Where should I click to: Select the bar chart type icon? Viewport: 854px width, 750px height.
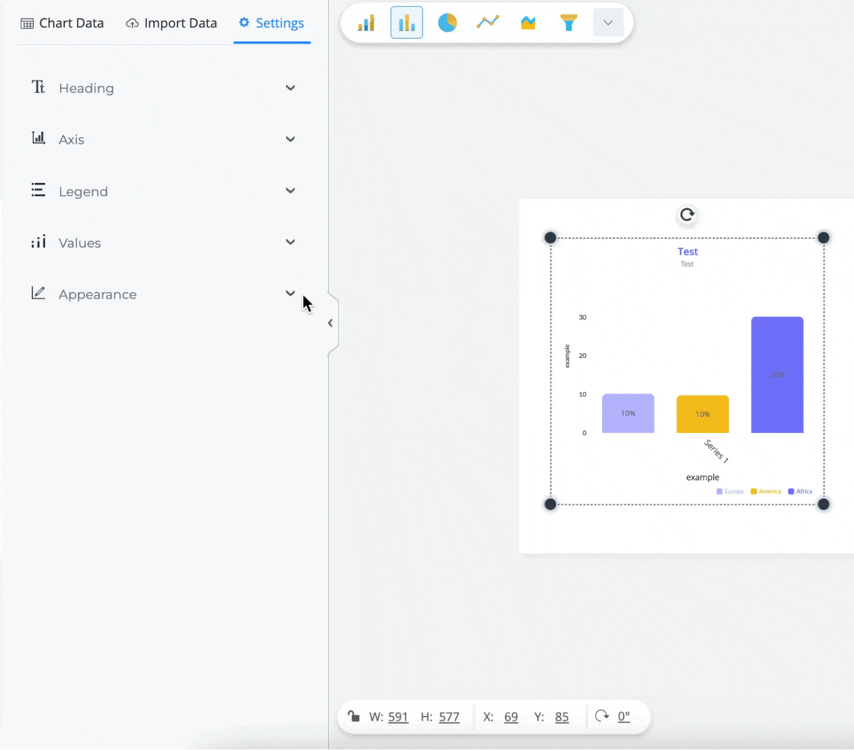tap(366, 23)
